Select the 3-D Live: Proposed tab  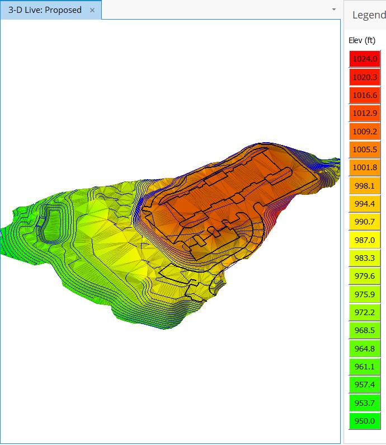45,10
